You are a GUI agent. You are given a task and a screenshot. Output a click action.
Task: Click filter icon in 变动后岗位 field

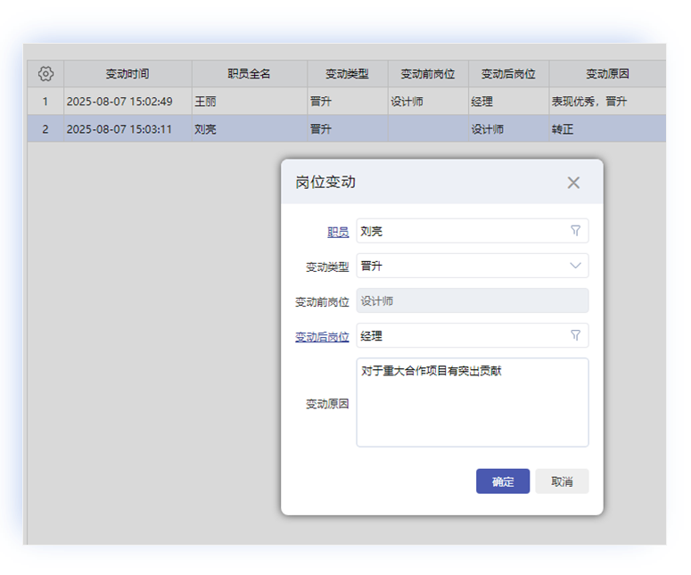pos(575,335)
